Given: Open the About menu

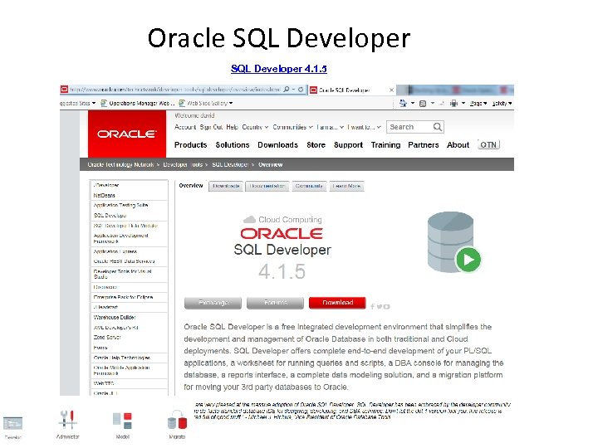Looking at the screenshot, I should point(458,145).
